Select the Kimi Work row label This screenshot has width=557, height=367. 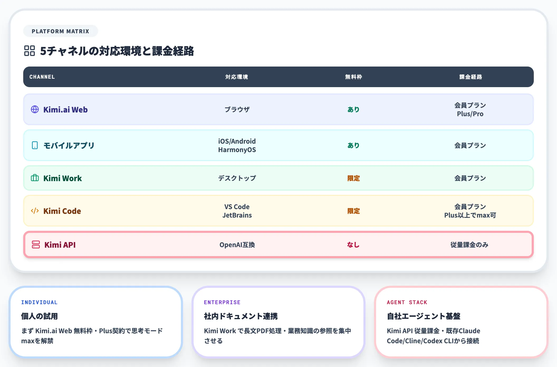[x=63, y=178]
